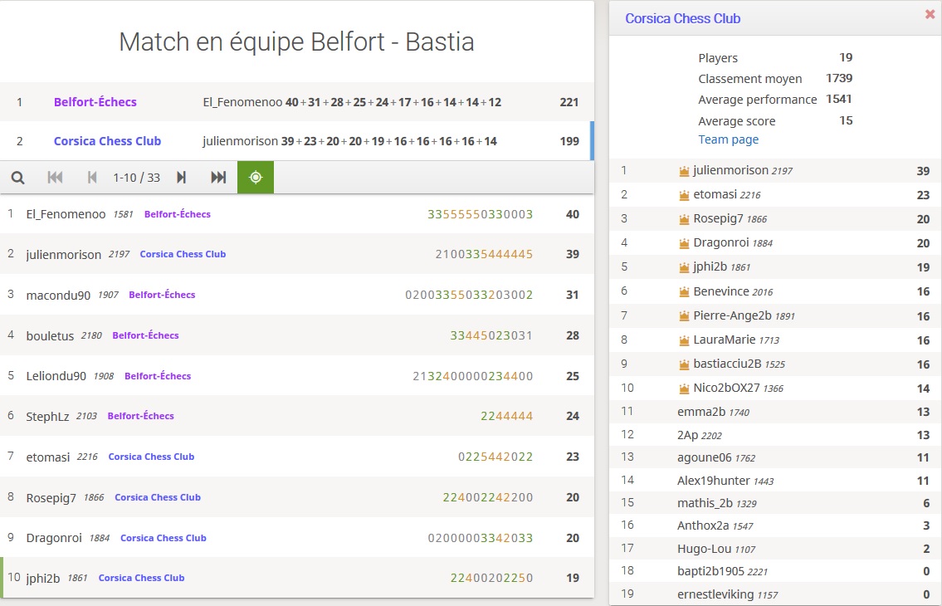Click the Belfort-Échecs total score 221
Viewport: 942px width, 606px height.
(569, 102)
